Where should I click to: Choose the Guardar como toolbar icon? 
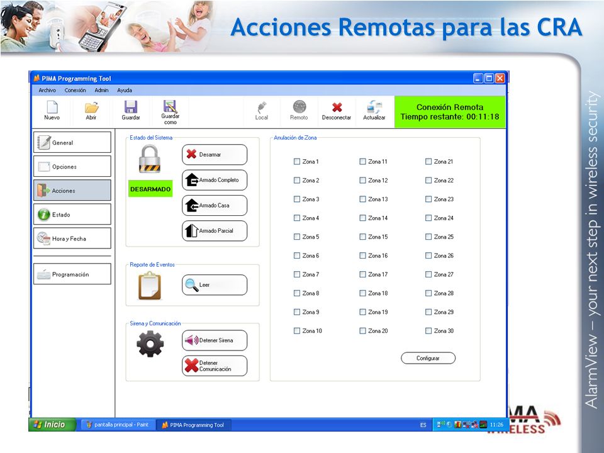(x=170, y=106)
